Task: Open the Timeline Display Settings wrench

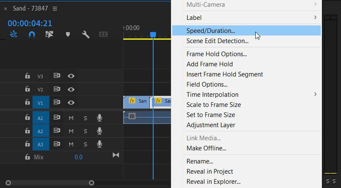Action: (86, 35)
